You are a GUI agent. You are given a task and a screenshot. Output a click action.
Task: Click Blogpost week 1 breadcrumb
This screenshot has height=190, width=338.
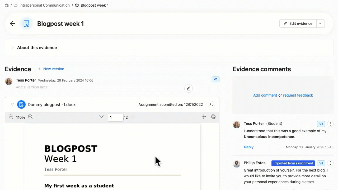coord(92,5)
